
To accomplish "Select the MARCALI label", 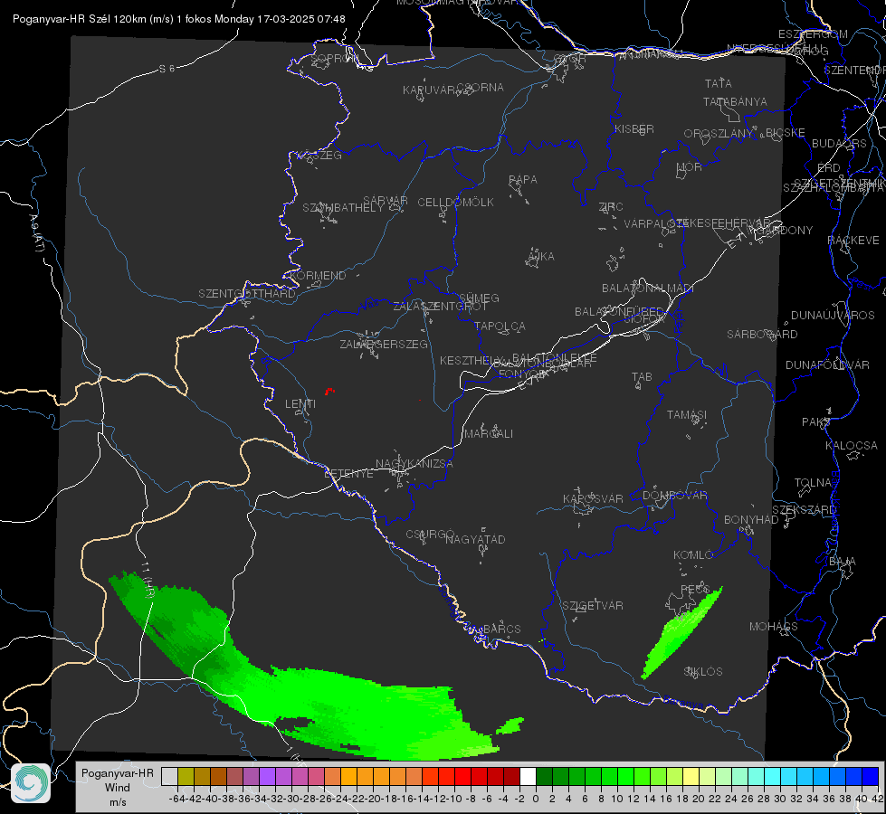I will [x=488, y=434].
